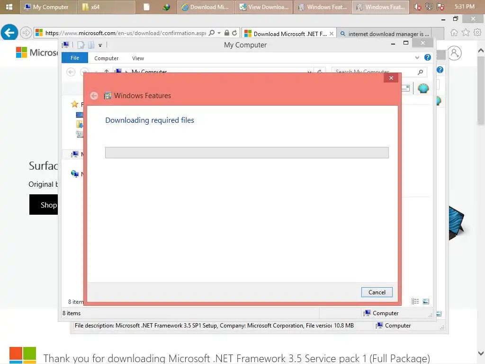Click the new folder icon in quick access toolbar
Viewport: 485px width, 364px height.
pos(91,45)
